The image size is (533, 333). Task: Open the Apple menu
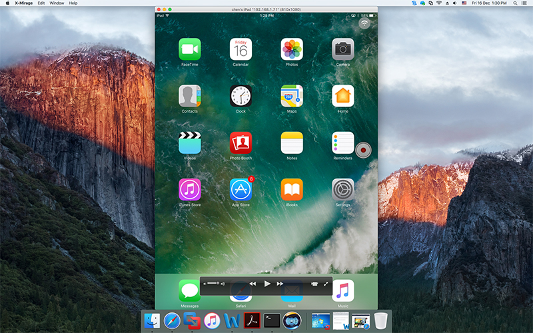pos(7,3)
